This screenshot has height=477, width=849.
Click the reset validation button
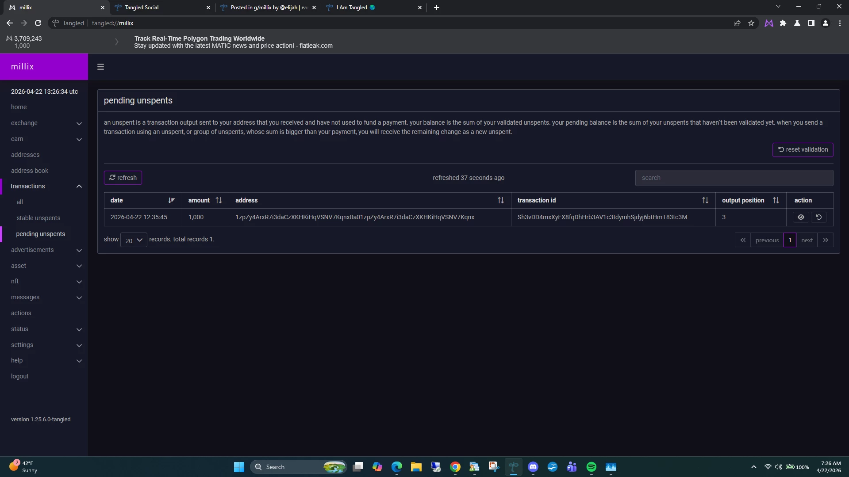[803, 149]
